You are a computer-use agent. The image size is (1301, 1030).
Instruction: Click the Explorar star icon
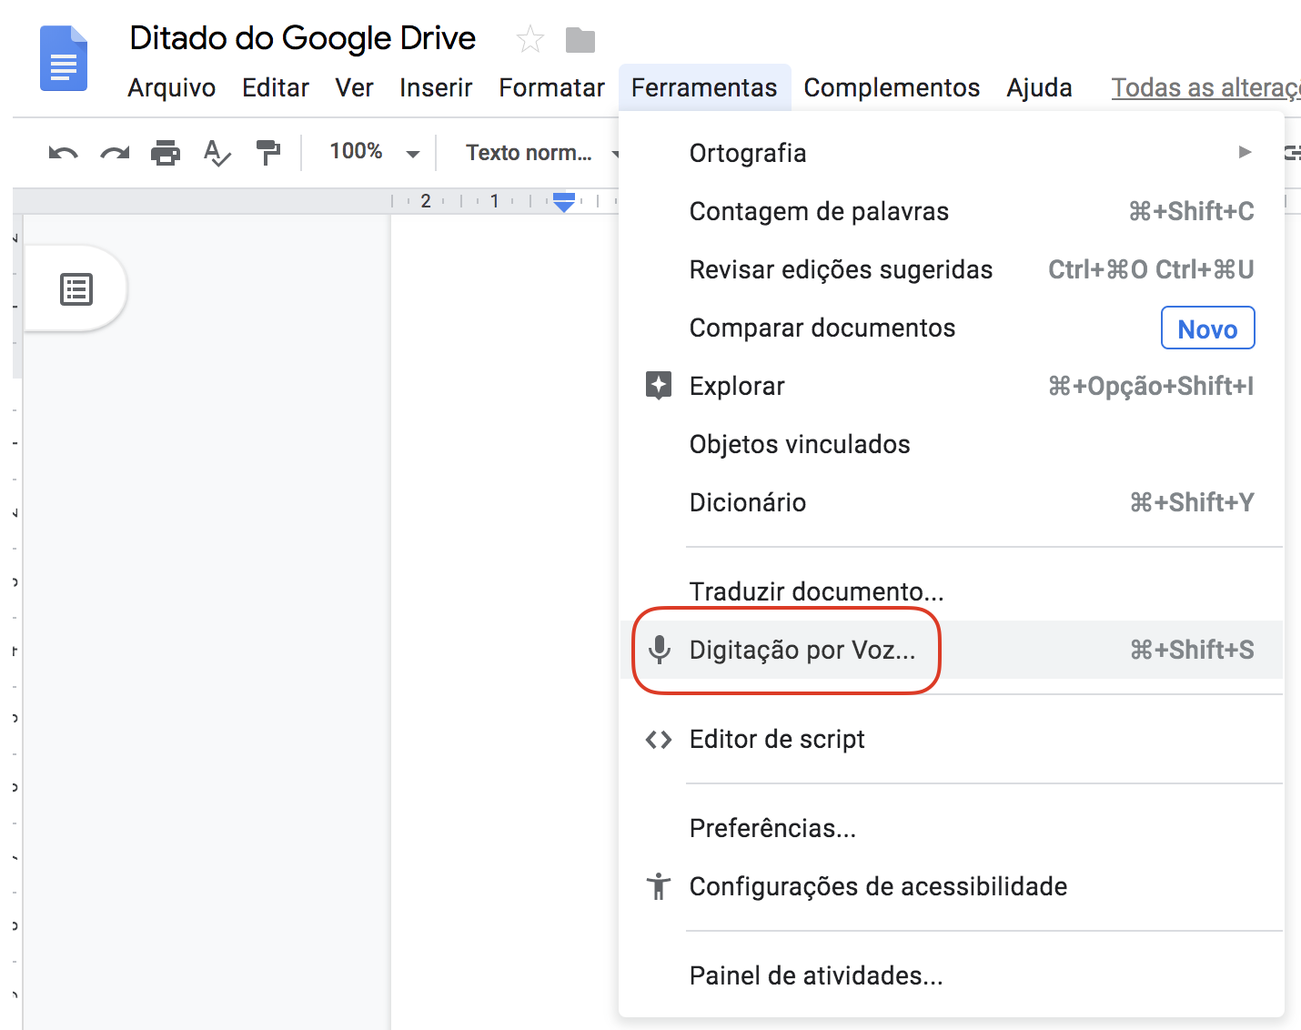point(659,386)
